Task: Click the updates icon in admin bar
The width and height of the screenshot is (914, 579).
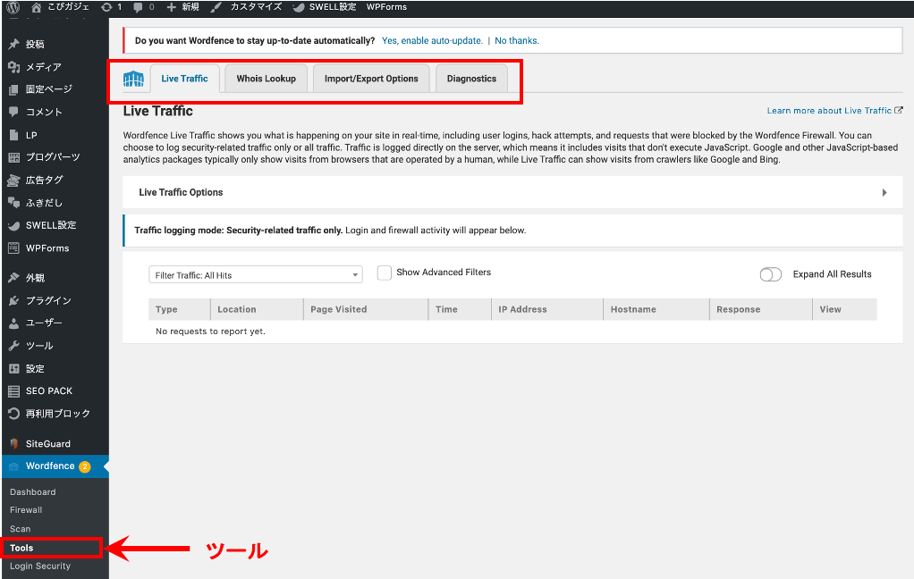Action: click(x=106, y=7)
